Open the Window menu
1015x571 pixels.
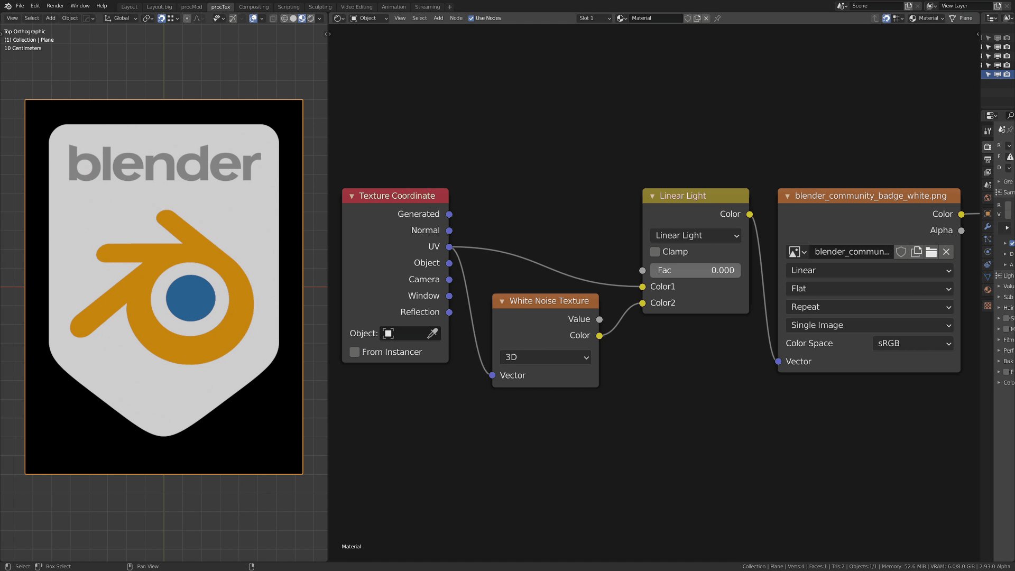tap(80, 6)
